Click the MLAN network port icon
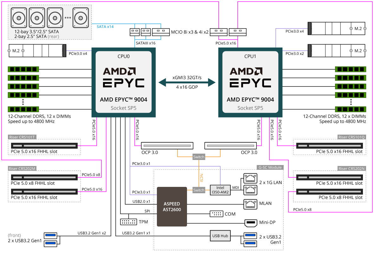 [250, 205]
